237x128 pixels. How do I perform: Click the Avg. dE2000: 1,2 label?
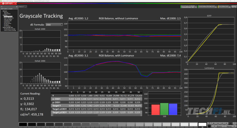tap(78, 18)
